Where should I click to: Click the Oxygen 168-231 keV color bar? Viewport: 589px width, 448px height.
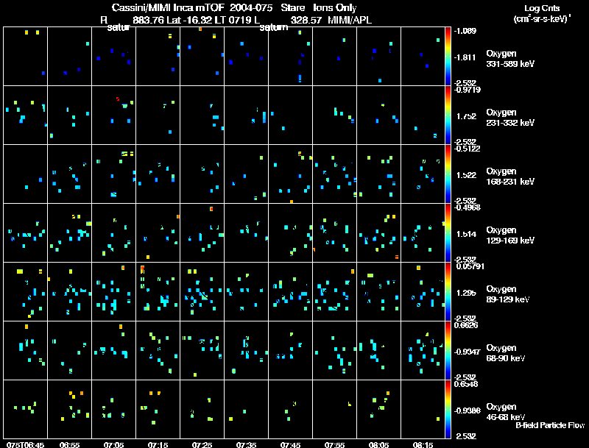pos(448,174)
